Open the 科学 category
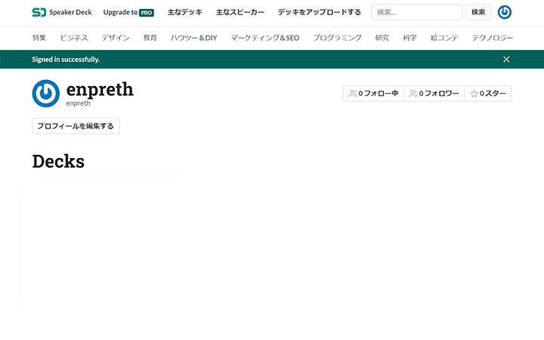 coord(410,38)
